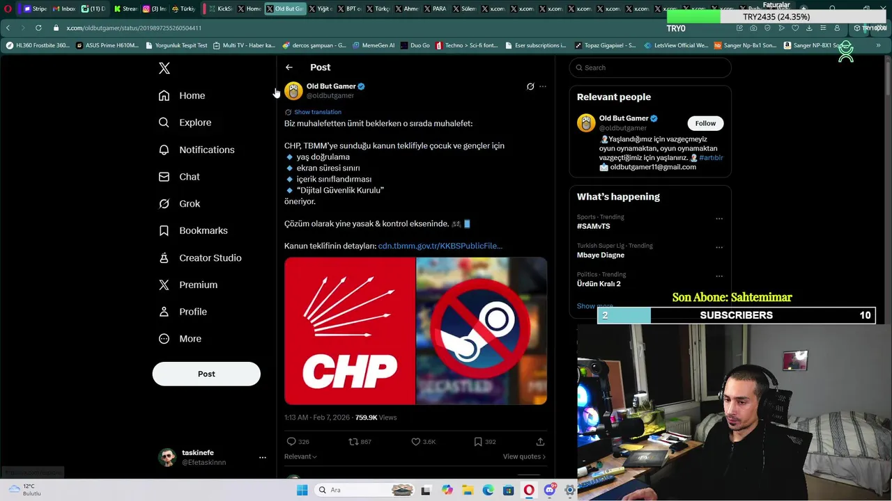
Task: Open Discord from the taskbar
Action: [x=550, y=490]
